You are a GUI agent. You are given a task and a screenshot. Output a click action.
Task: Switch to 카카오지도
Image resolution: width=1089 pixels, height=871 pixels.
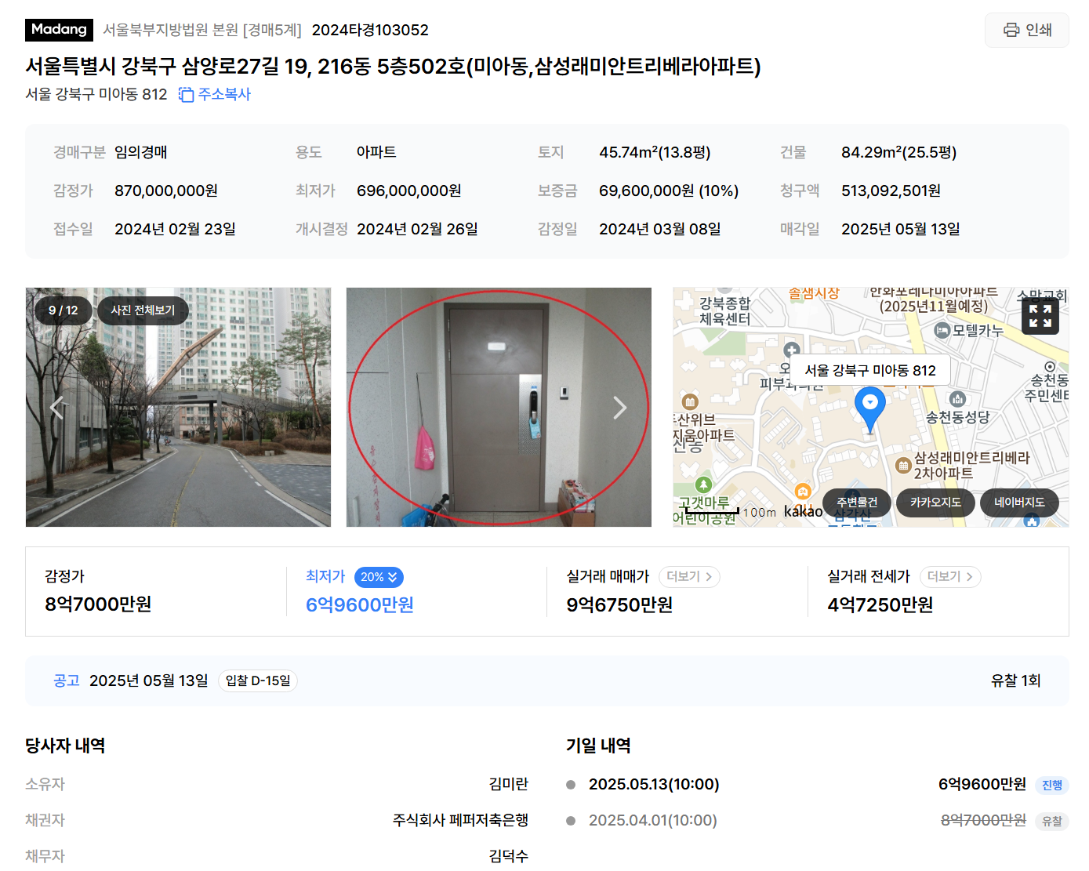935,503
